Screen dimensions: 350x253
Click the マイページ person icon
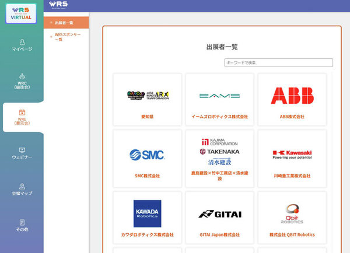pos(22,42)
